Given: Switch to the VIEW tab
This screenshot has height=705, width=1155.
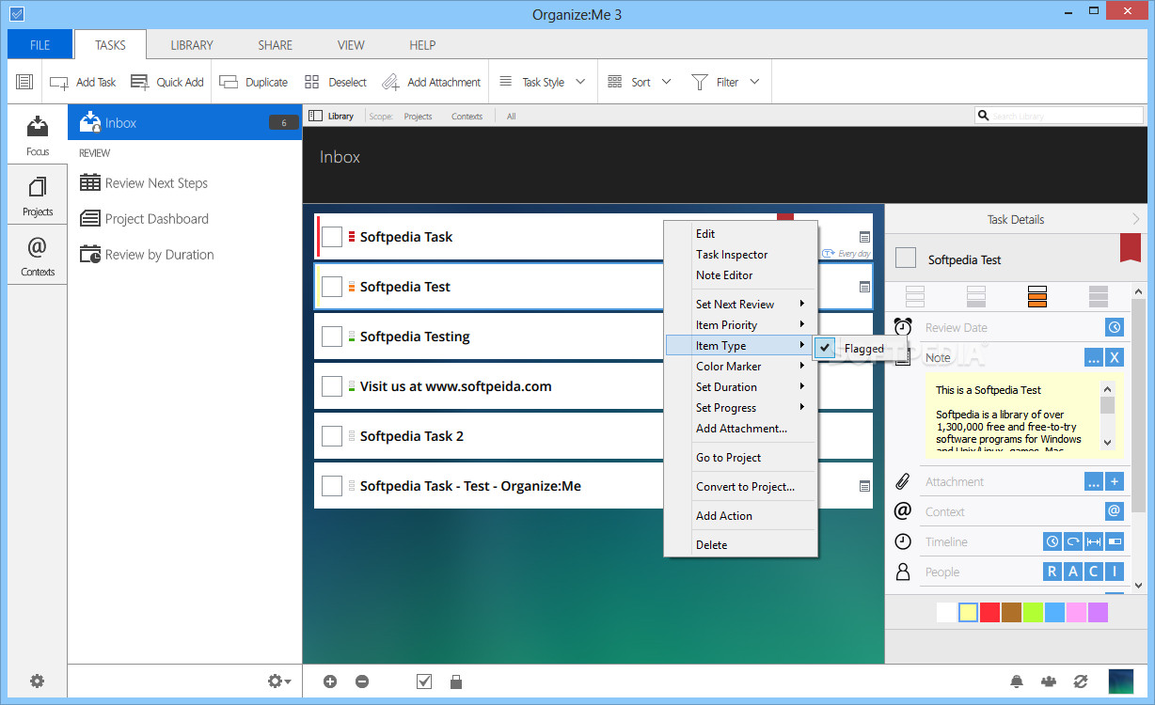Looking at the screenshot, I should point(351,44).
